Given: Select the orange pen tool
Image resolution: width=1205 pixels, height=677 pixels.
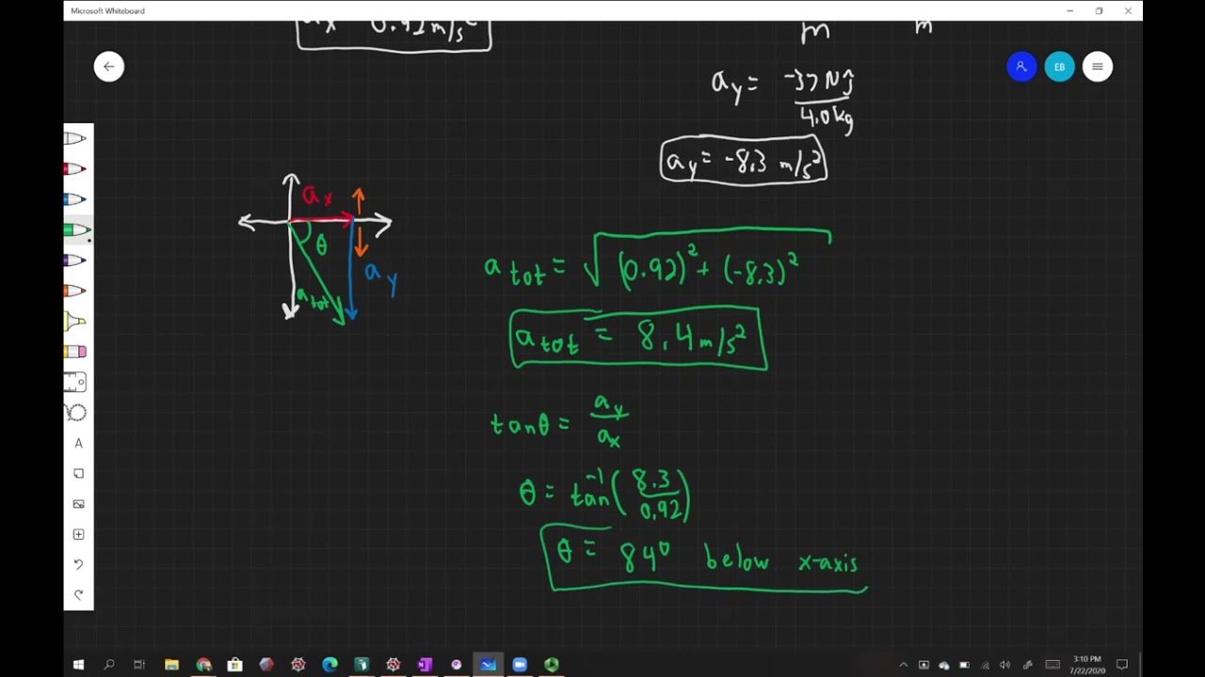Looking at the screenshot, I should point(77,291).
